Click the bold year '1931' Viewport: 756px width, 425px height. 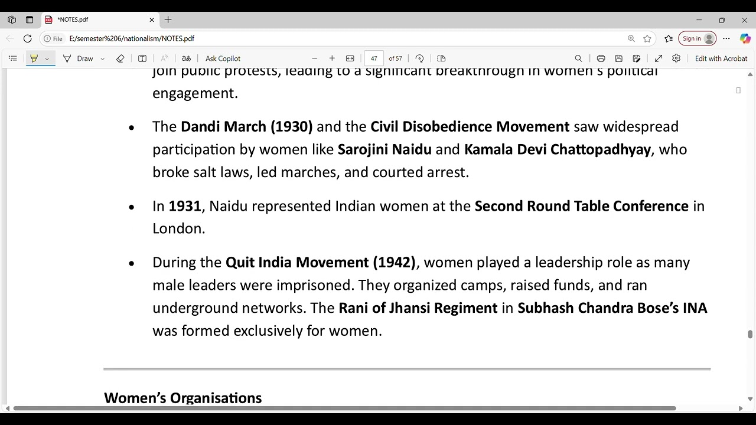185,206
